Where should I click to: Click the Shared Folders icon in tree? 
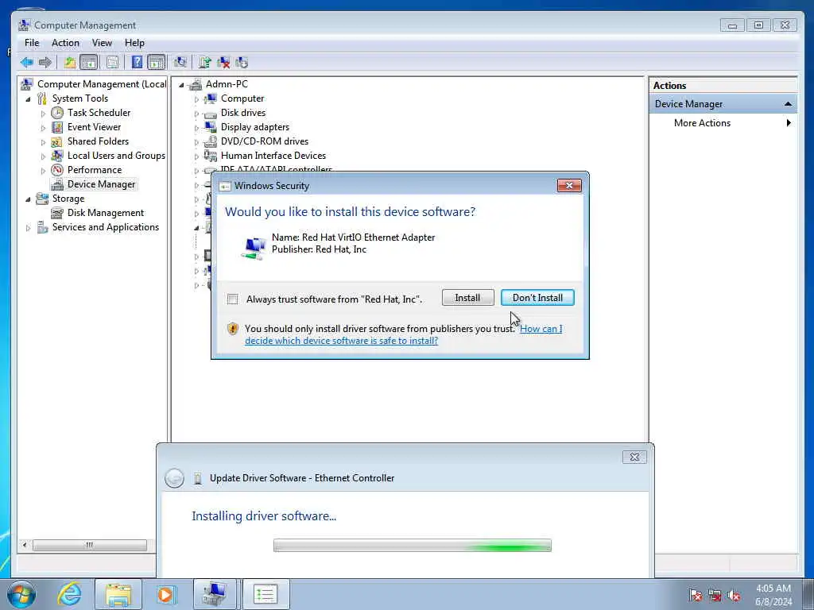[57, 141]
